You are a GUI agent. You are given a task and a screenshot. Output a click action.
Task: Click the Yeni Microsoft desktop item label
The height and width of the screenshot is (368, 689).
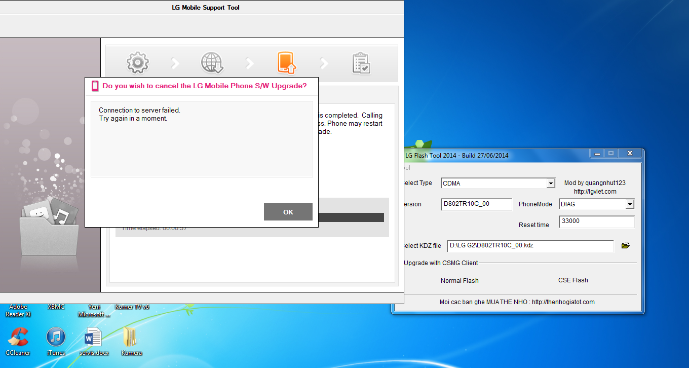[x=94, y=310]
